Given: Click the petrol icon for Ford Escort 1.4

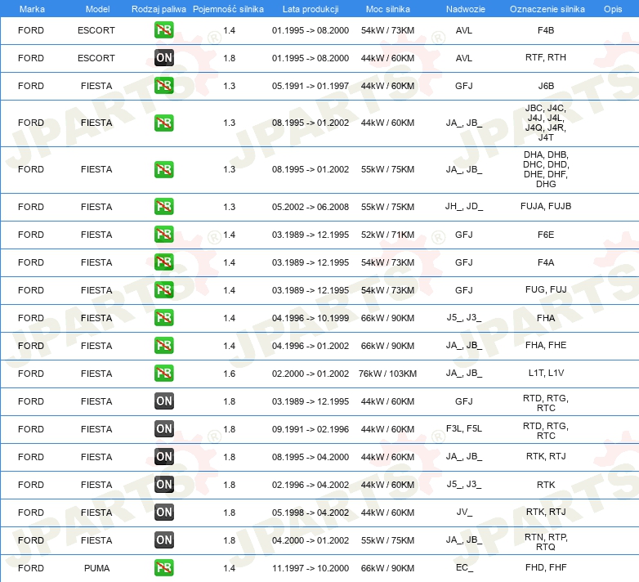Looking at the screenshot, I should coord(163,30).
